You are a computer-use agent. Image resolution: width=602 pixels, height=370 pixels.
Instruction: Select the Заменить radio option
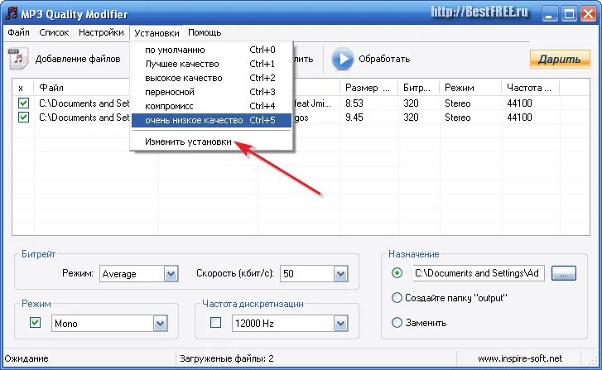tap(397, 323)
